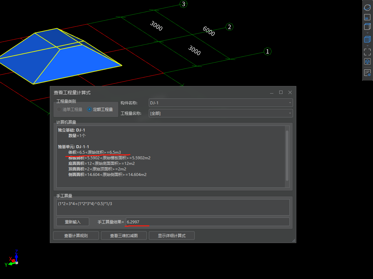The width and height of the screenshot is (373, 279).
Task: Click the 顶面面积=2 line
Action: pyautogui.click(x=97, y=169)
